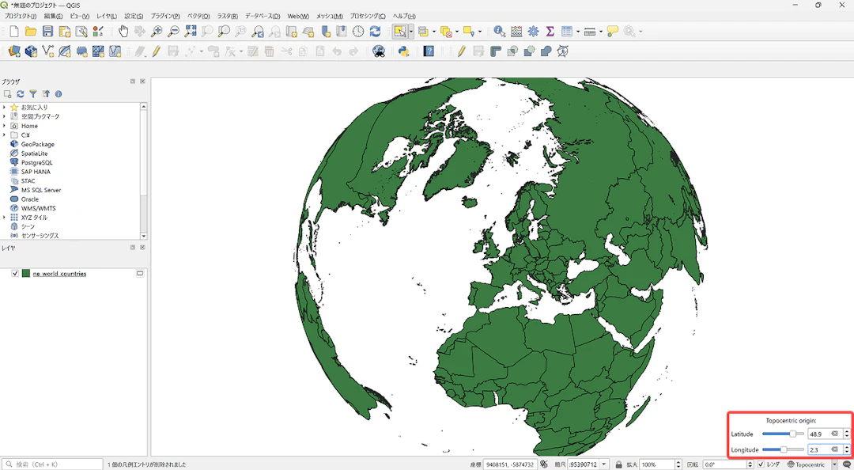Open temporal controller clock icon
Image resolution: width=854 pixels, height=470 pixels.
358,32
